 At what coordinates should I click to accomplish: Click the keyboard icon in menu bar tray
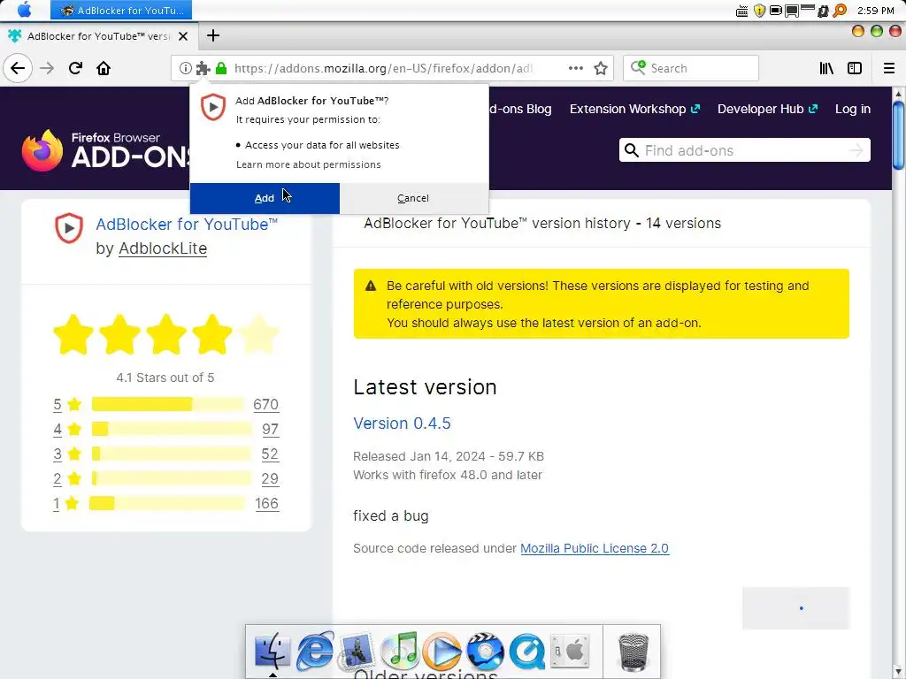point(742,11)
